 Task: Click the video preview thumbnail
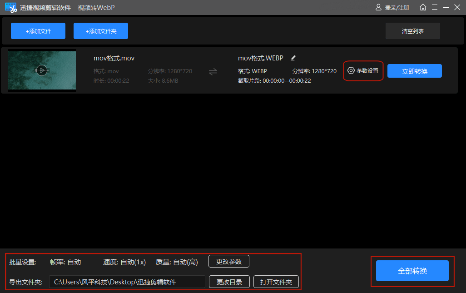pos(42,70)
